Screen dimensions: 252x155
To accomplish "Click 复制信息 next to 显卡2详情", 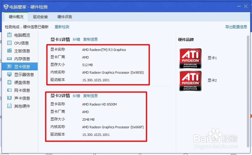I will (90, 96).
